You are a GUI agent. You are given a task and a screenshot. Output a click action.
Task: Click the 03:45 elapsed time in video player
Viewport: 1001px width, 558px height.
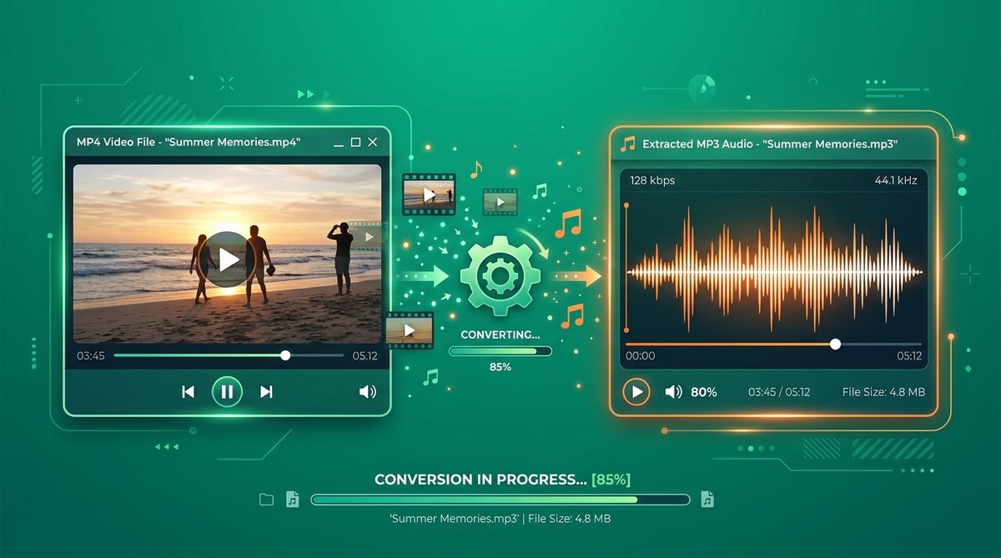90,355
